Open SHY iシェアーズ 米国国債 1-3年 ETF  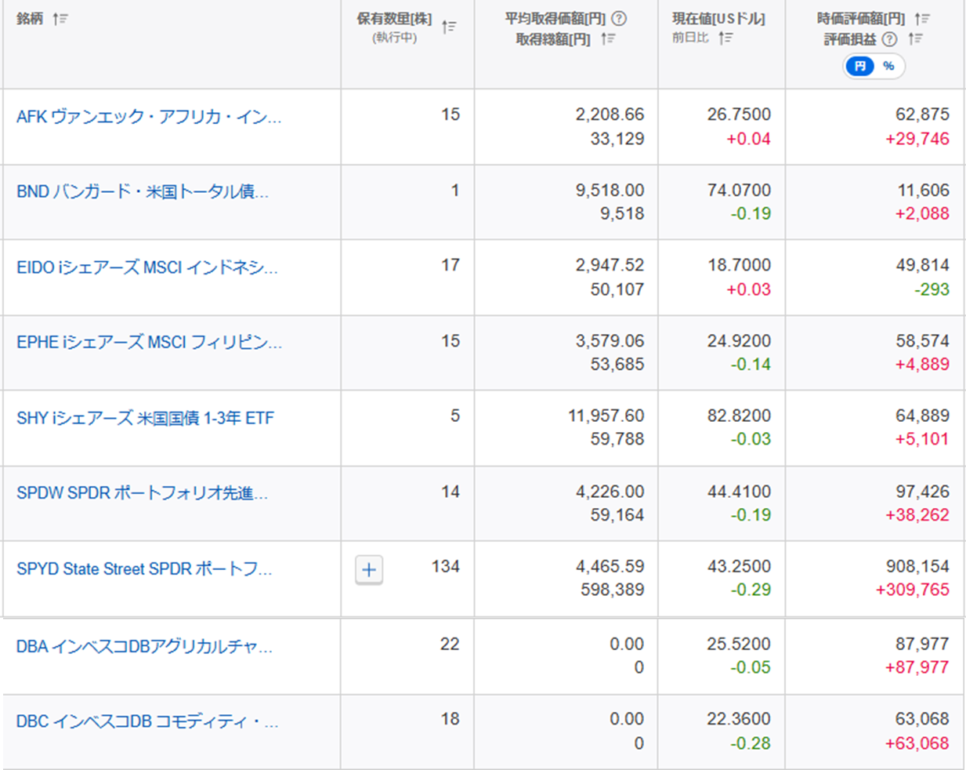tap(145, 418)
